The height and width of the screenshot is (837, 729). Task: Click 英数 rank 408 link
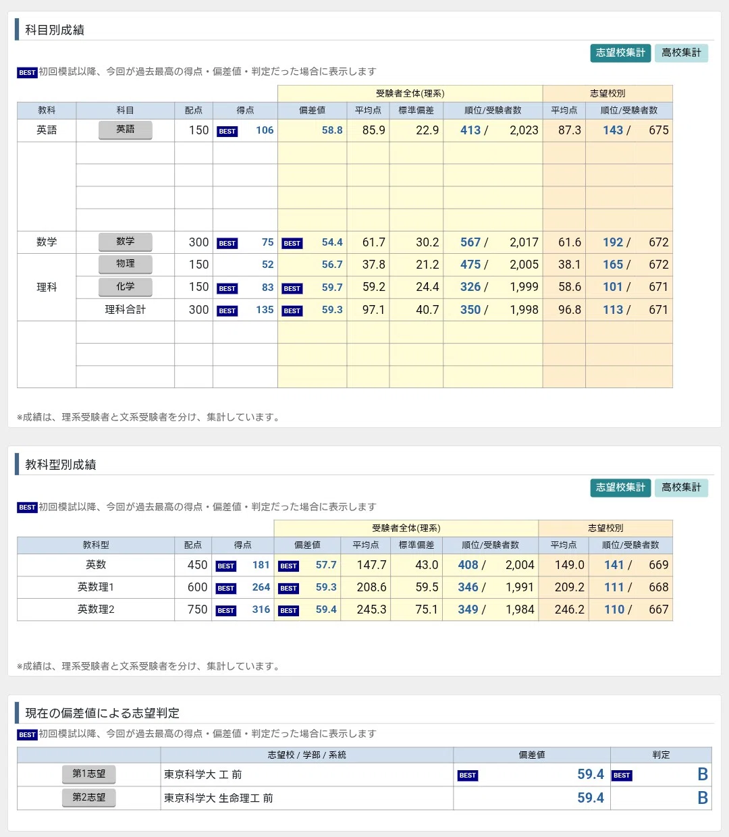click(468, 565)
